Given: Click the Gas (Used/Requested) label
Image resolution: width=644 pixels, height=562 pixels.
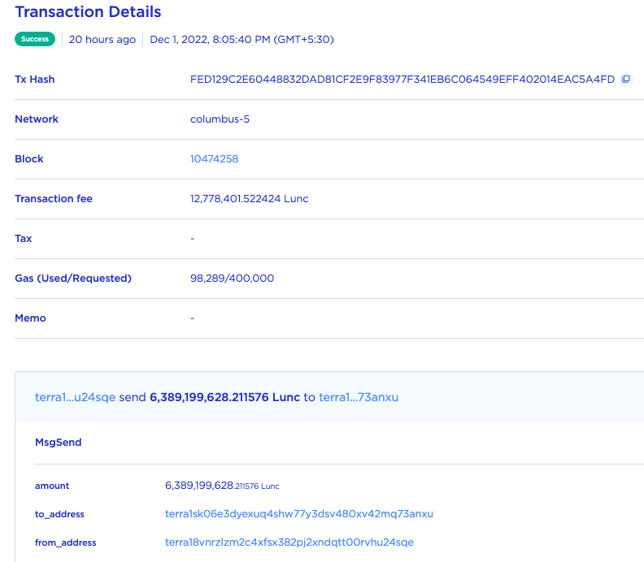Looking at the screenshot, I should 73,278.
